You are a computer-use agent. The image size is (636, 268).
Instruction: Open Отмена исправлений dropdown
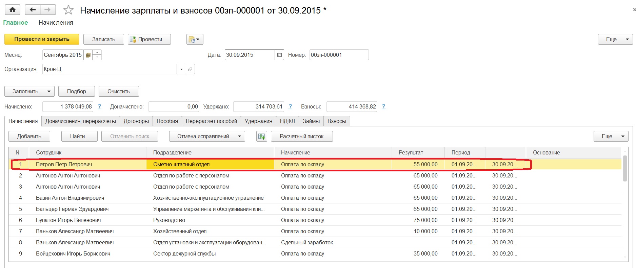(x=207, y=136)
